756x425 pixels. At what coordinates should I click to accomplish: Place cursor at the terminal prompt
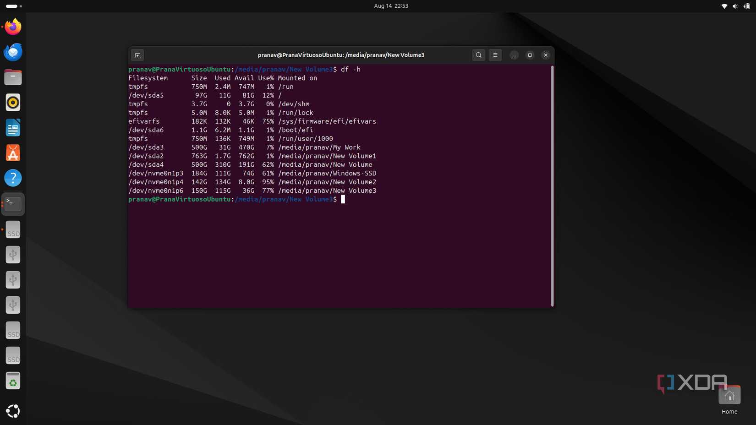344,200
